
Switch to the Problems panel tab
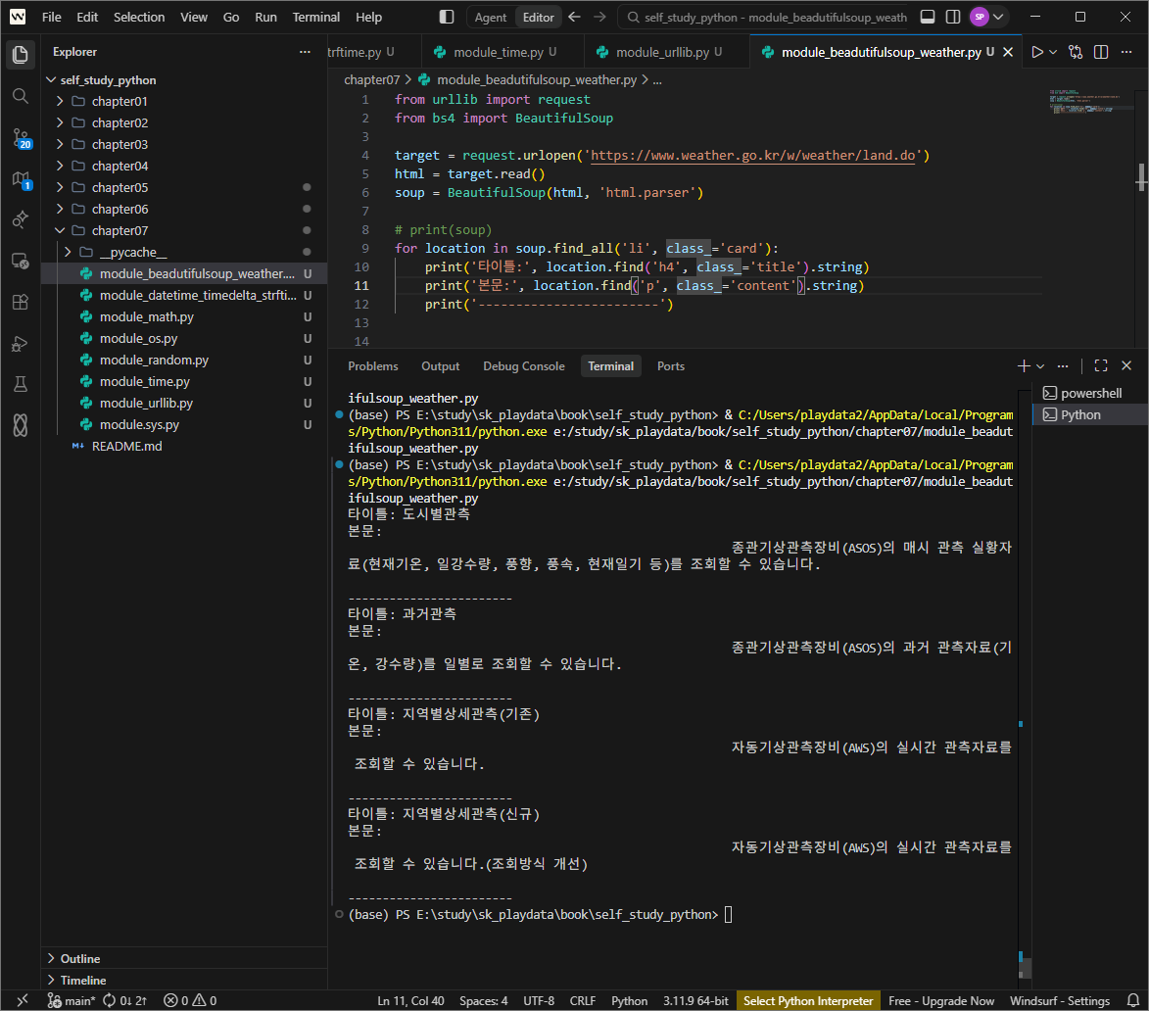pyautogui.click(x=373, y=366)
